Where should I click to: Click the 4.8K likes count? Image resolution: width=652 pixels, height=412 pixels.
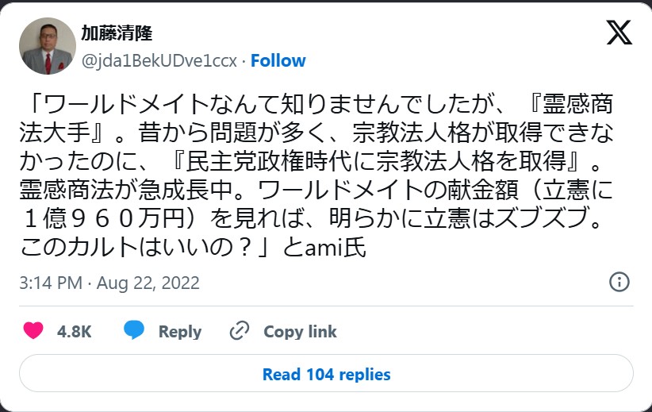(75, 332)
